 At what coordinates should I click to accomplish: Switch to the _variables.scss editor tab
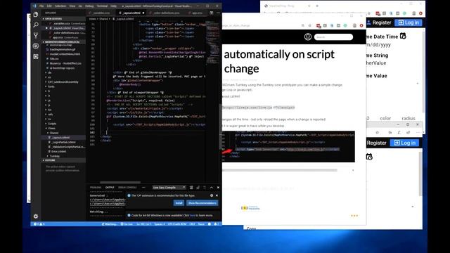[x=101, y=13]
